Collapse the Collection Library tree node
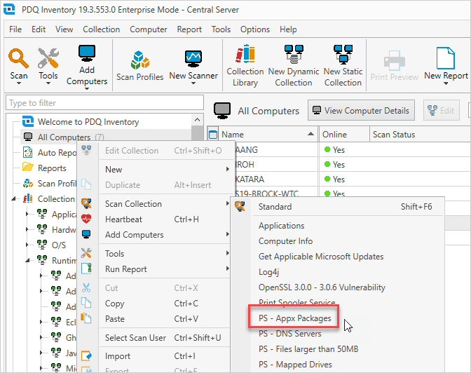Image resolution: width=471 pixels, height=373 pixels. coord(13,198)
